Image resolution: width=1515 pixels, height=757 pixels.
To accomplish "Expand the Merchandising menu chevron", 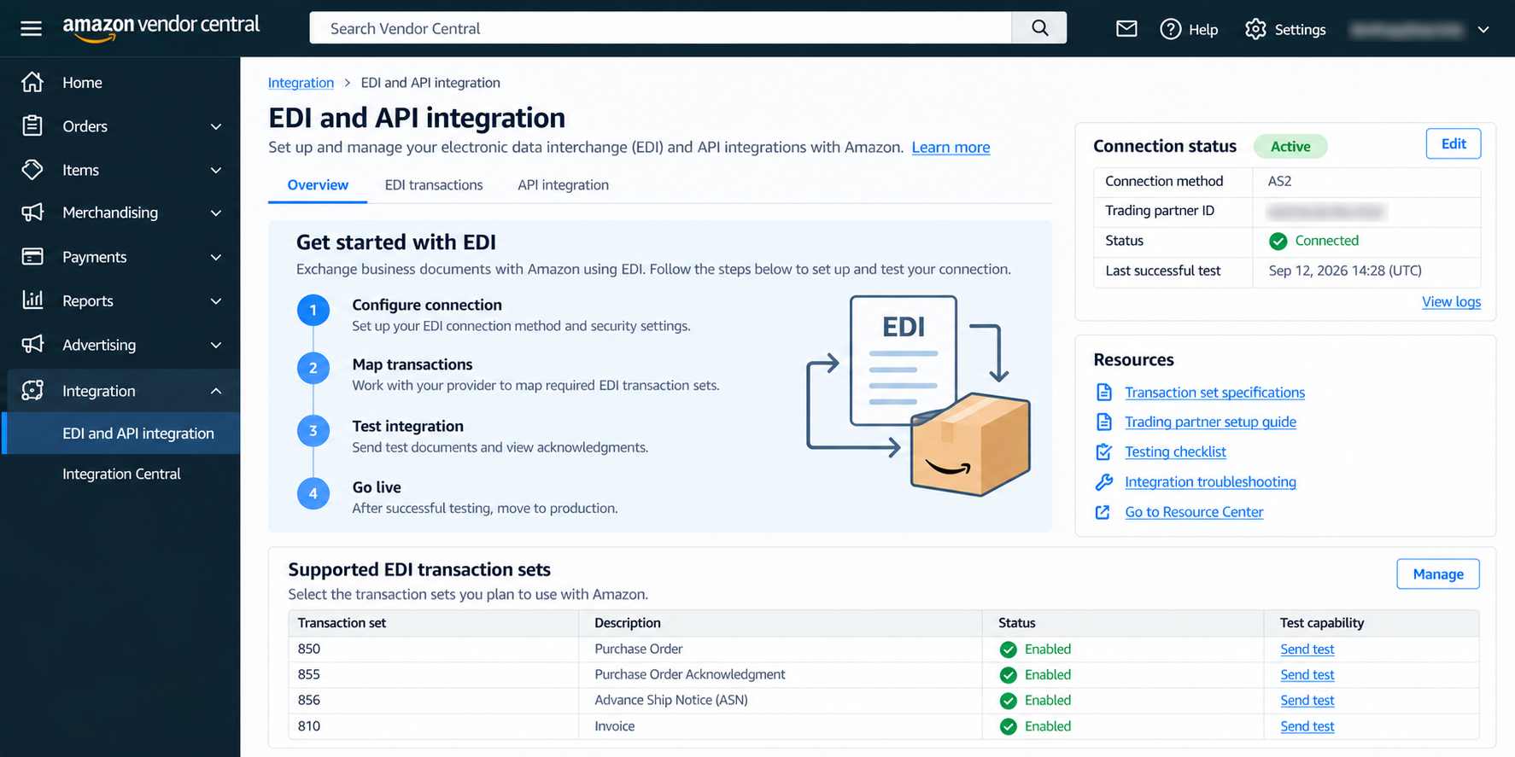I will pos(216,213).
